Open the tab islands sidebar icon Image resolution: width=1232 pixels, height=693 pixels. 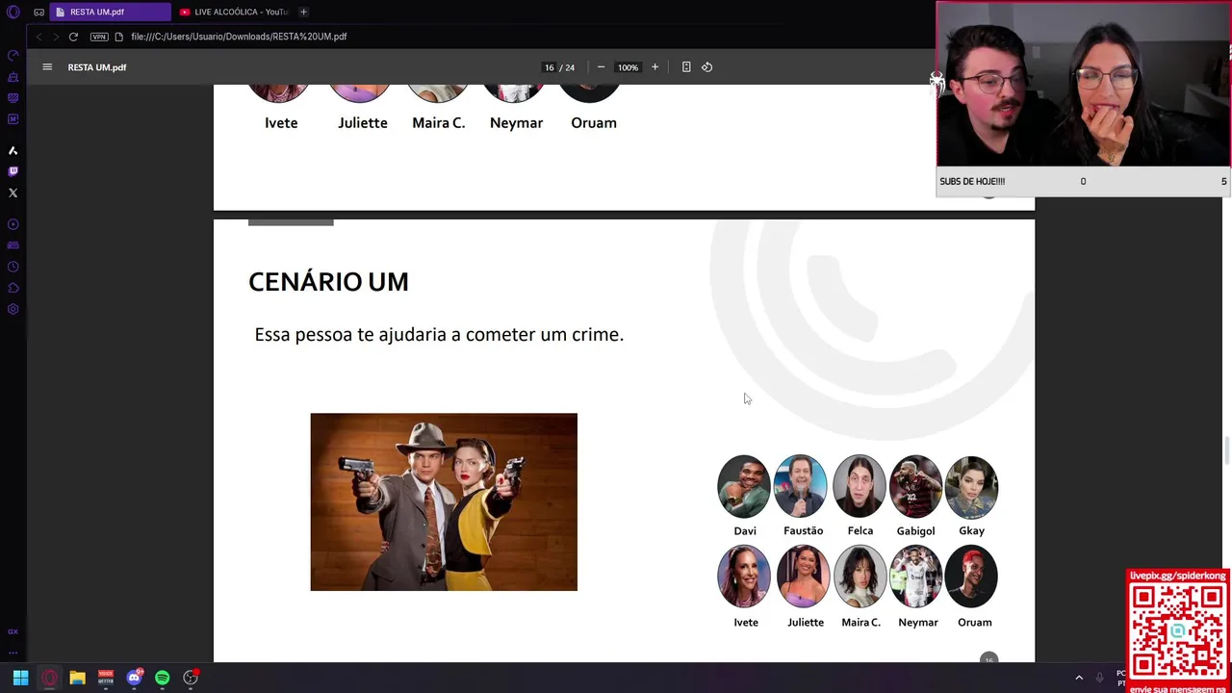point(13,245)
